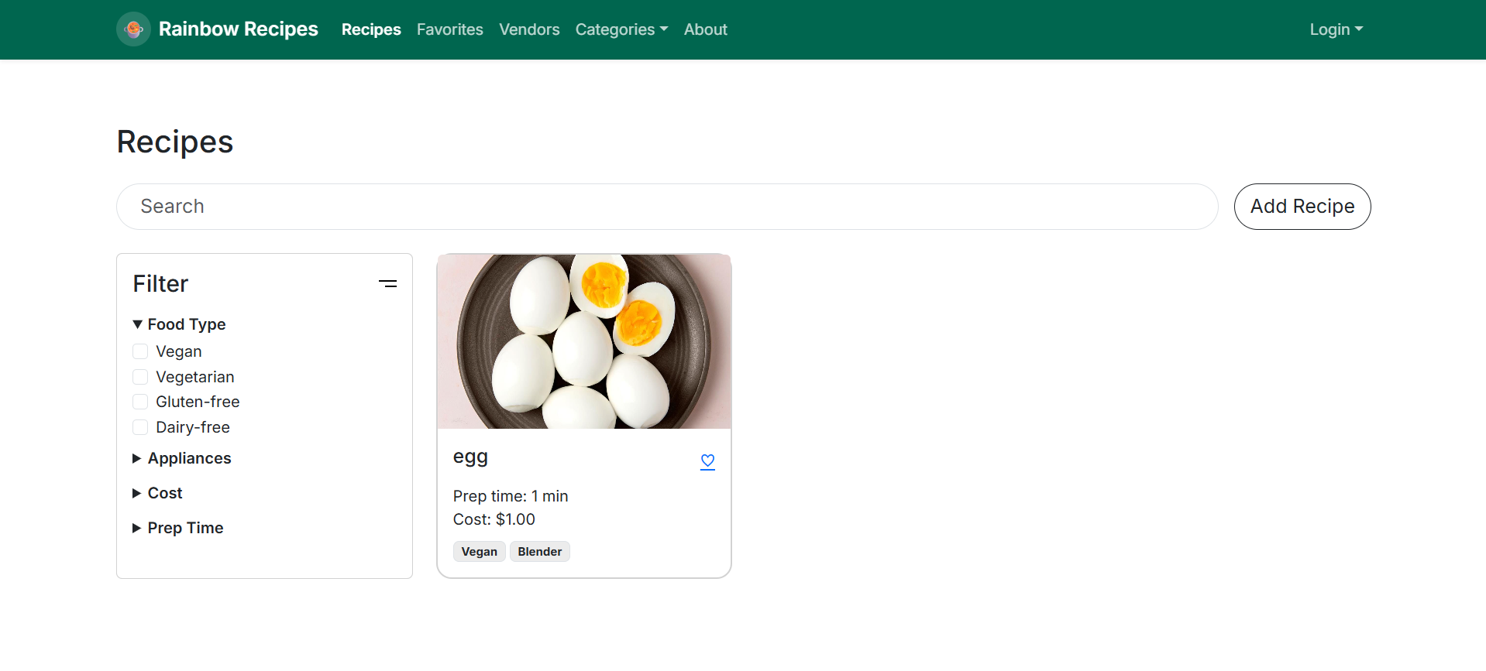Go to the Favorites page
1486x671 pixels.
coord(449,29)
